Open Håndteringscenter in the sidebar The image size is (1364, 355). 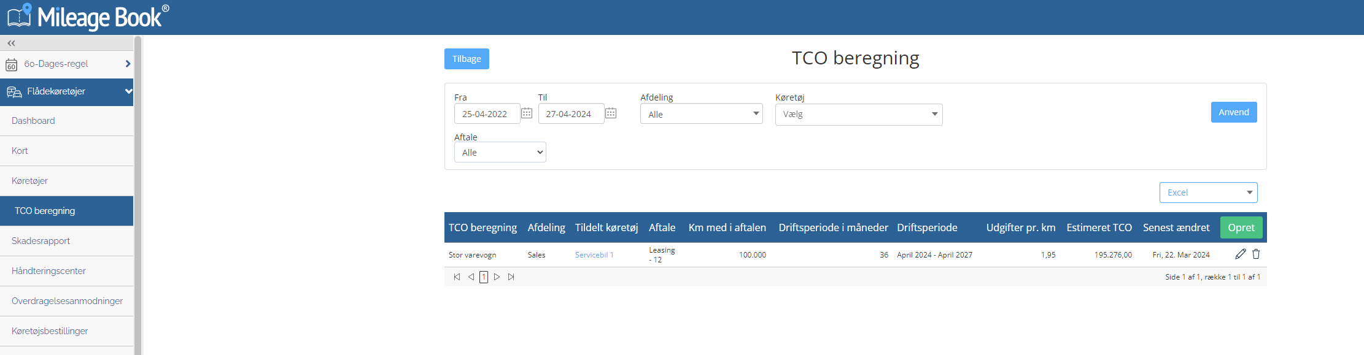click(x=66, y=271)
